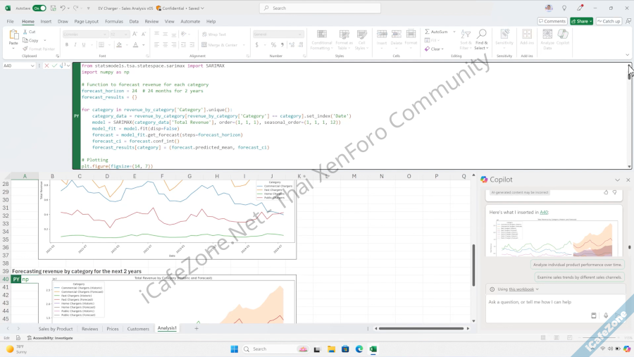Switch to the Sales by Product sheet
This screenshot has width=634, height=357.
[56, 329]
